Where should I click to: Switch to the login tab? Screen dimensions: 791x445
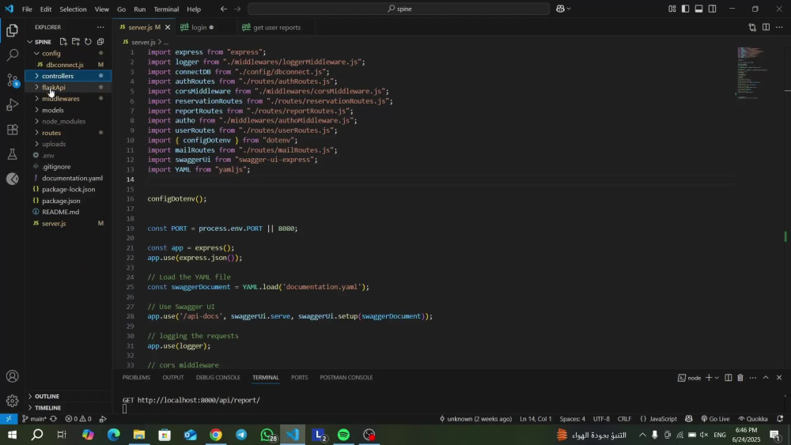pos(199,27)
